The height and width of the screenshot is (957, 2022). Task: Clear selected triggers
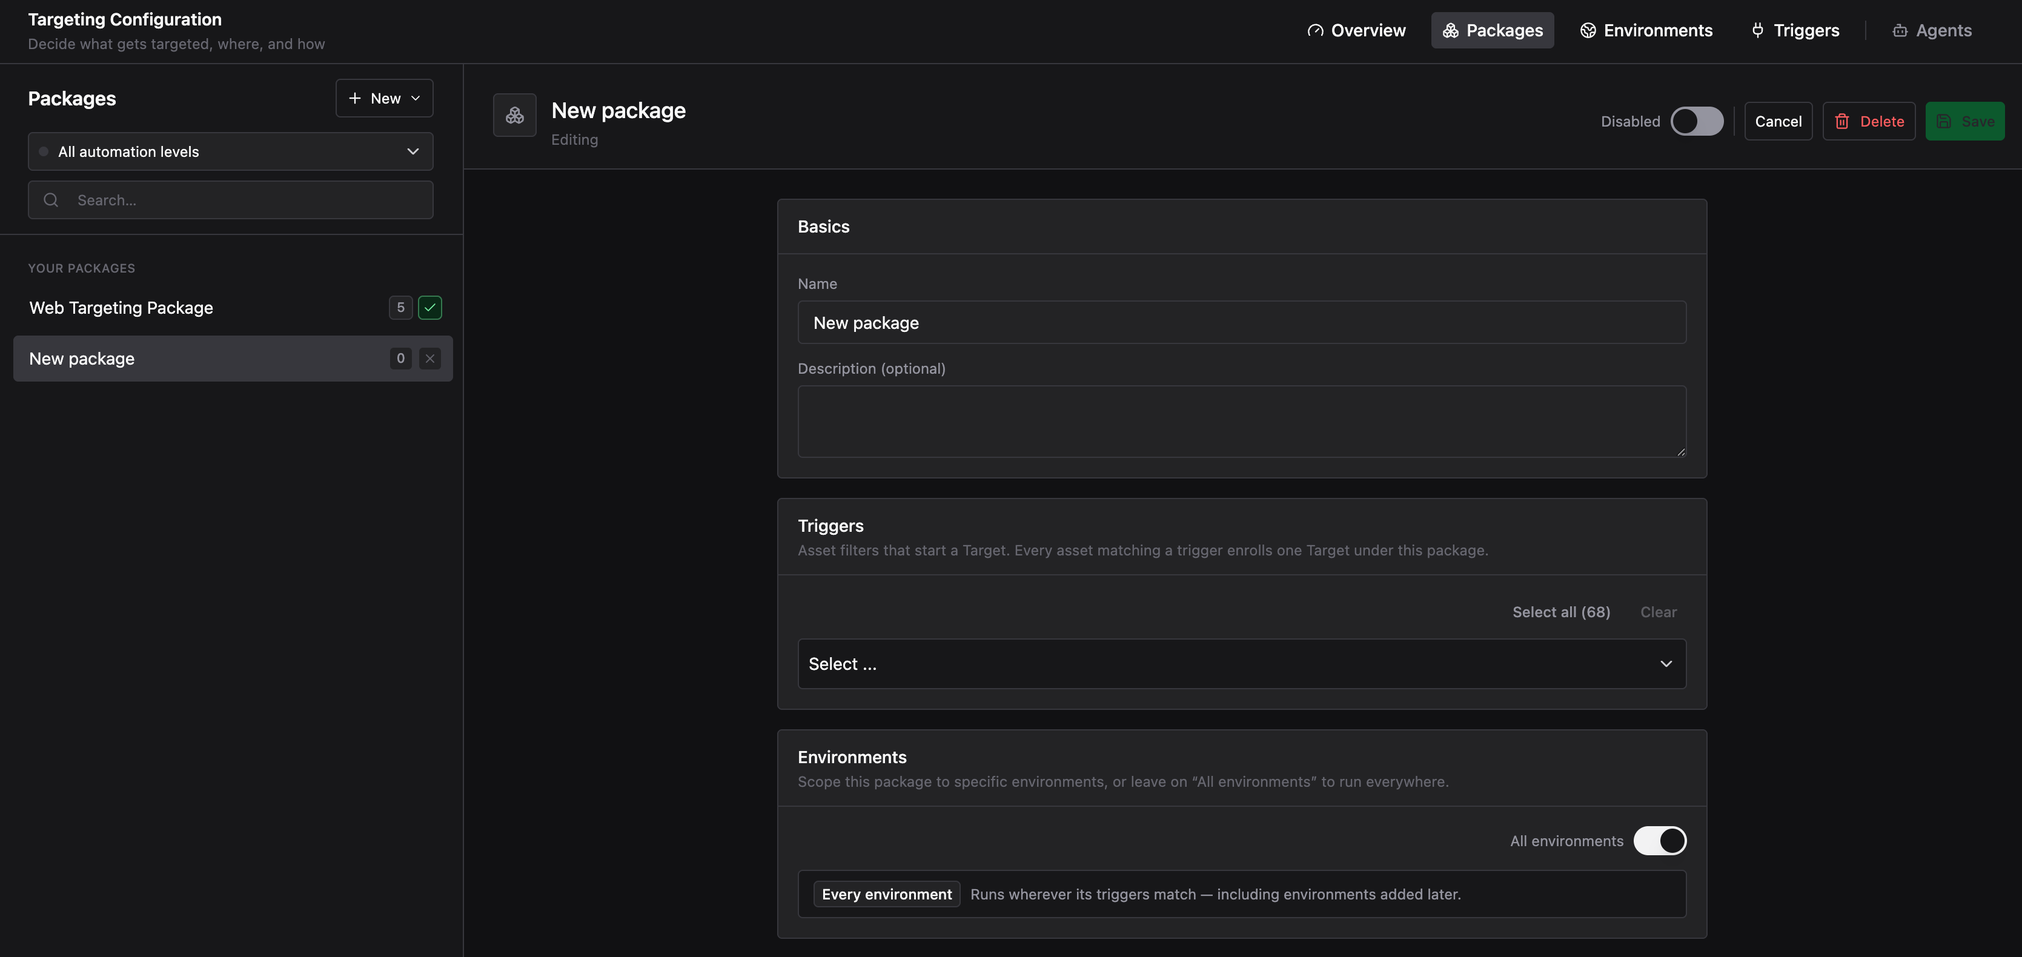pos(1658,612)
